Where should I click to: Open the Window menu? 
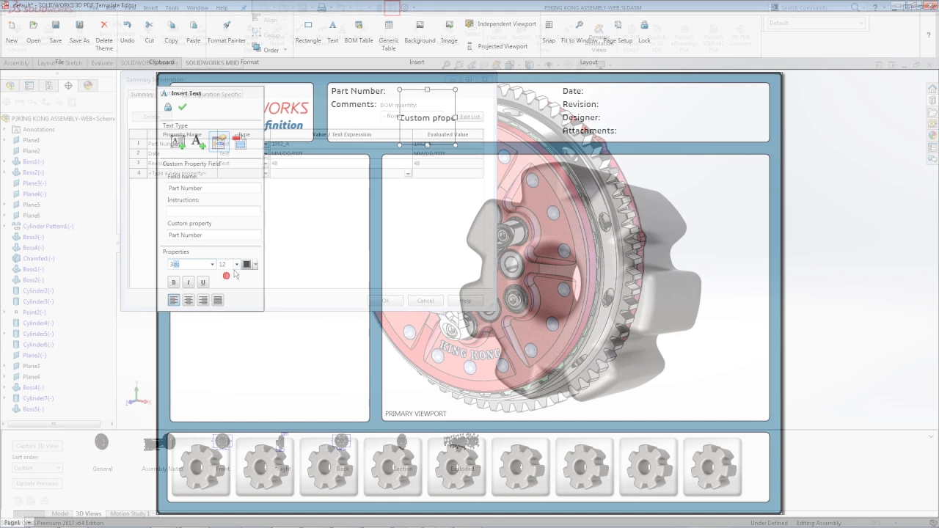197,7
